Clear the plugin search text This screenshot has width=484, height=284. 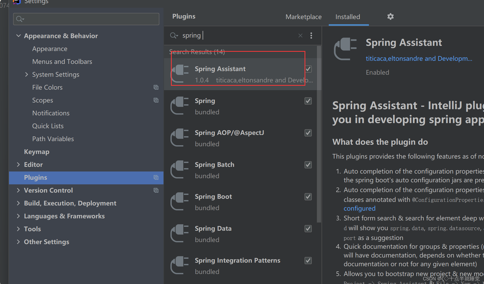pos(300,36)
